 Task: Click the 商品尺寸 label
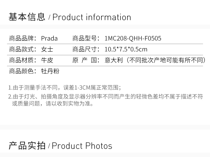pyautogui.click(x=86, y=49)
